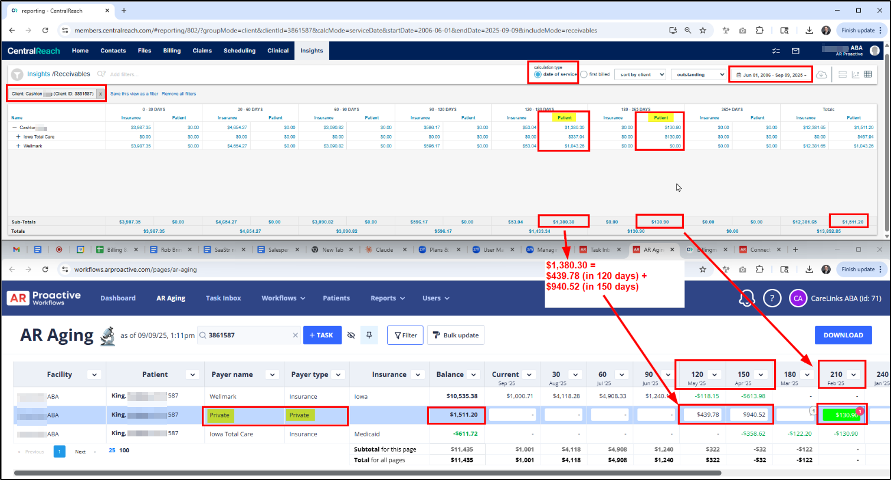Click the AR Aging search field

point(249,335)
